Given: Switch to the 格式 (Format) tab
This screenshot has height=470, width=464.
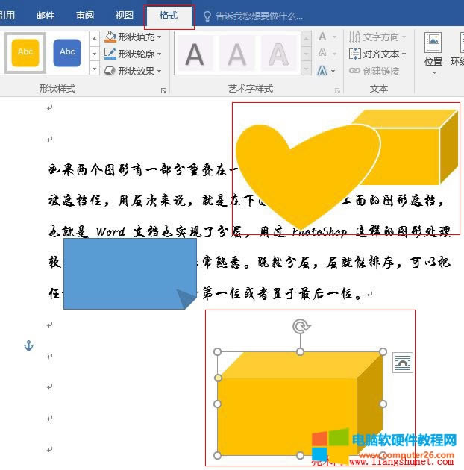Looking at the screenshot, I should tap(169, 16).
